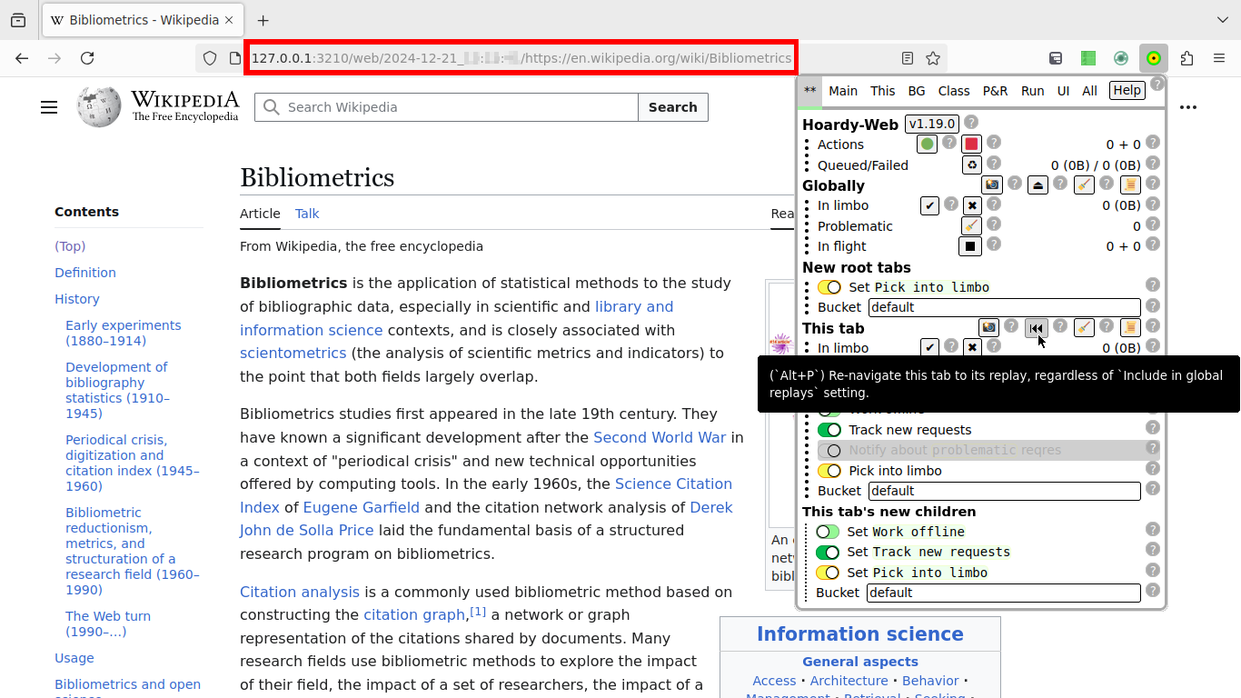
Task: Switch to the All tab
Action: coord(1089,91)
